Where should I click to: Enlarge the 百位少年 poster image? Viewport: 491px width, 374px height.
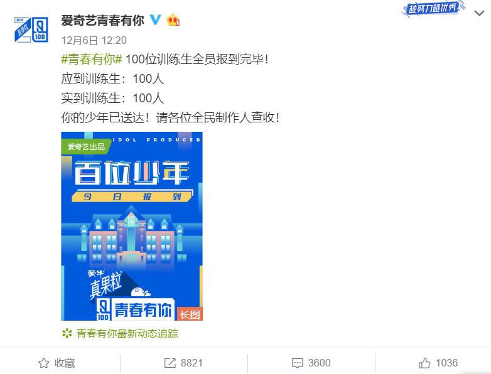pos(132,226)
